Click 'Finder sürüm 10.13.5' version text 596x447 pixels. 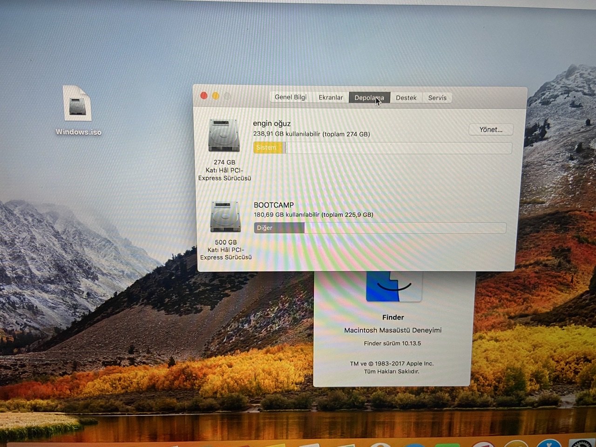click(x=392, y=343)
